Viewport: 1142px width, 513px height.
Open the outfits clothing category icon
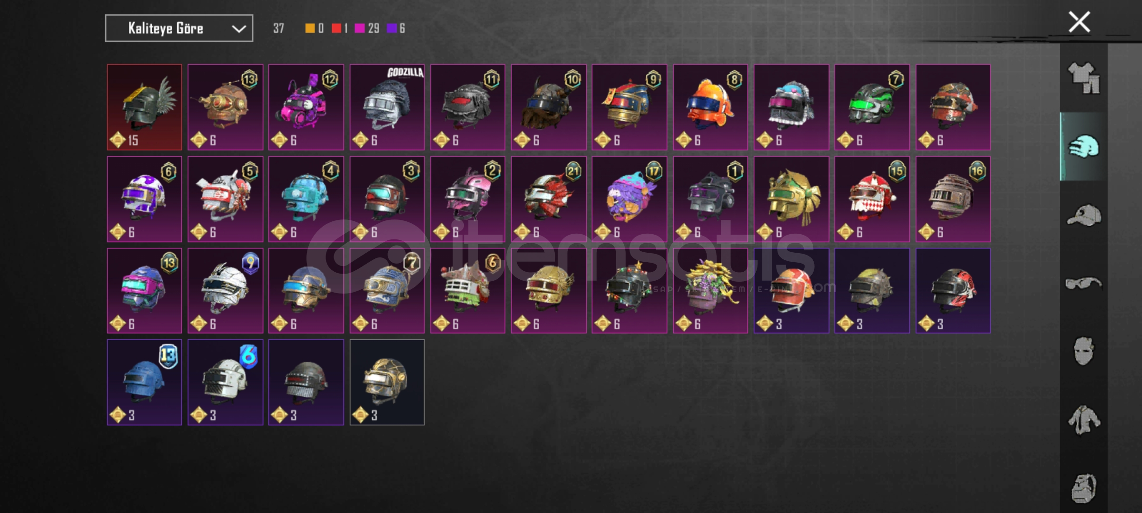[1084, 78]
